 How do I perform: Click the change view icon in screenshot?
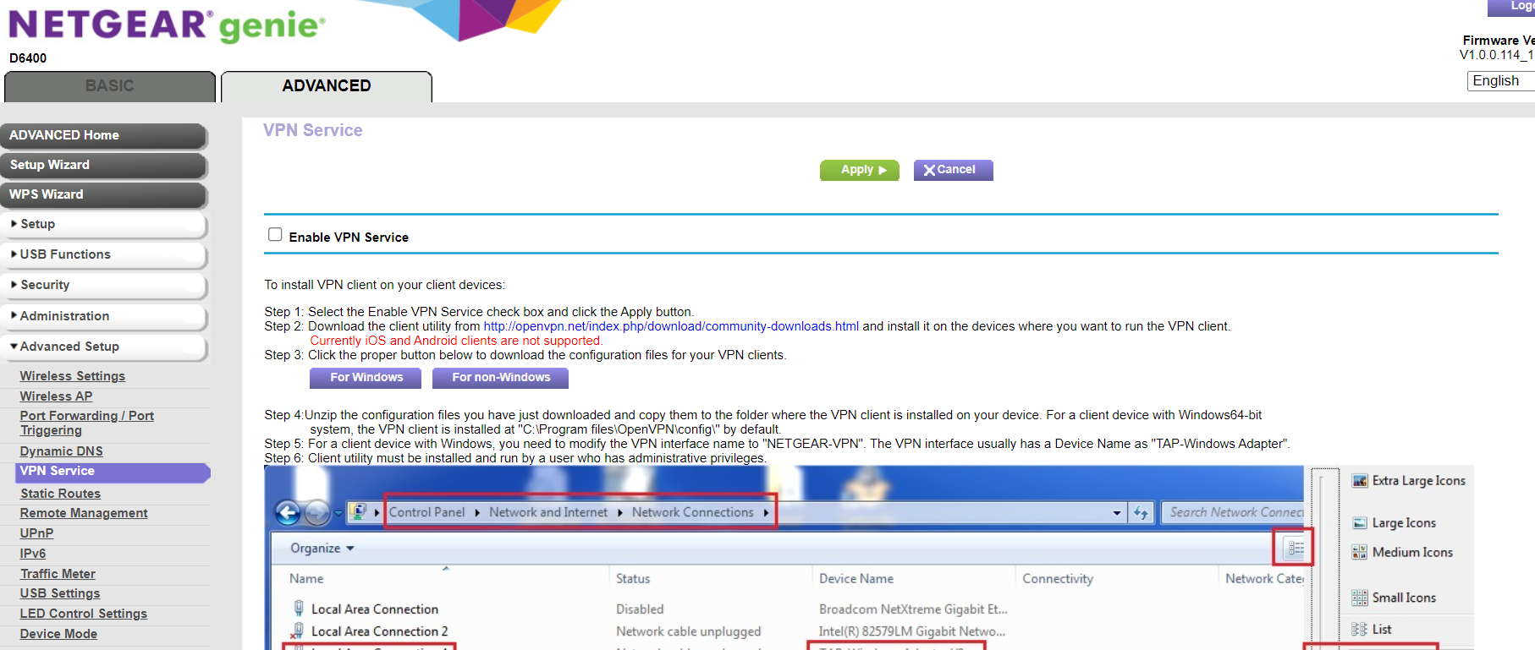(1295, 549)
